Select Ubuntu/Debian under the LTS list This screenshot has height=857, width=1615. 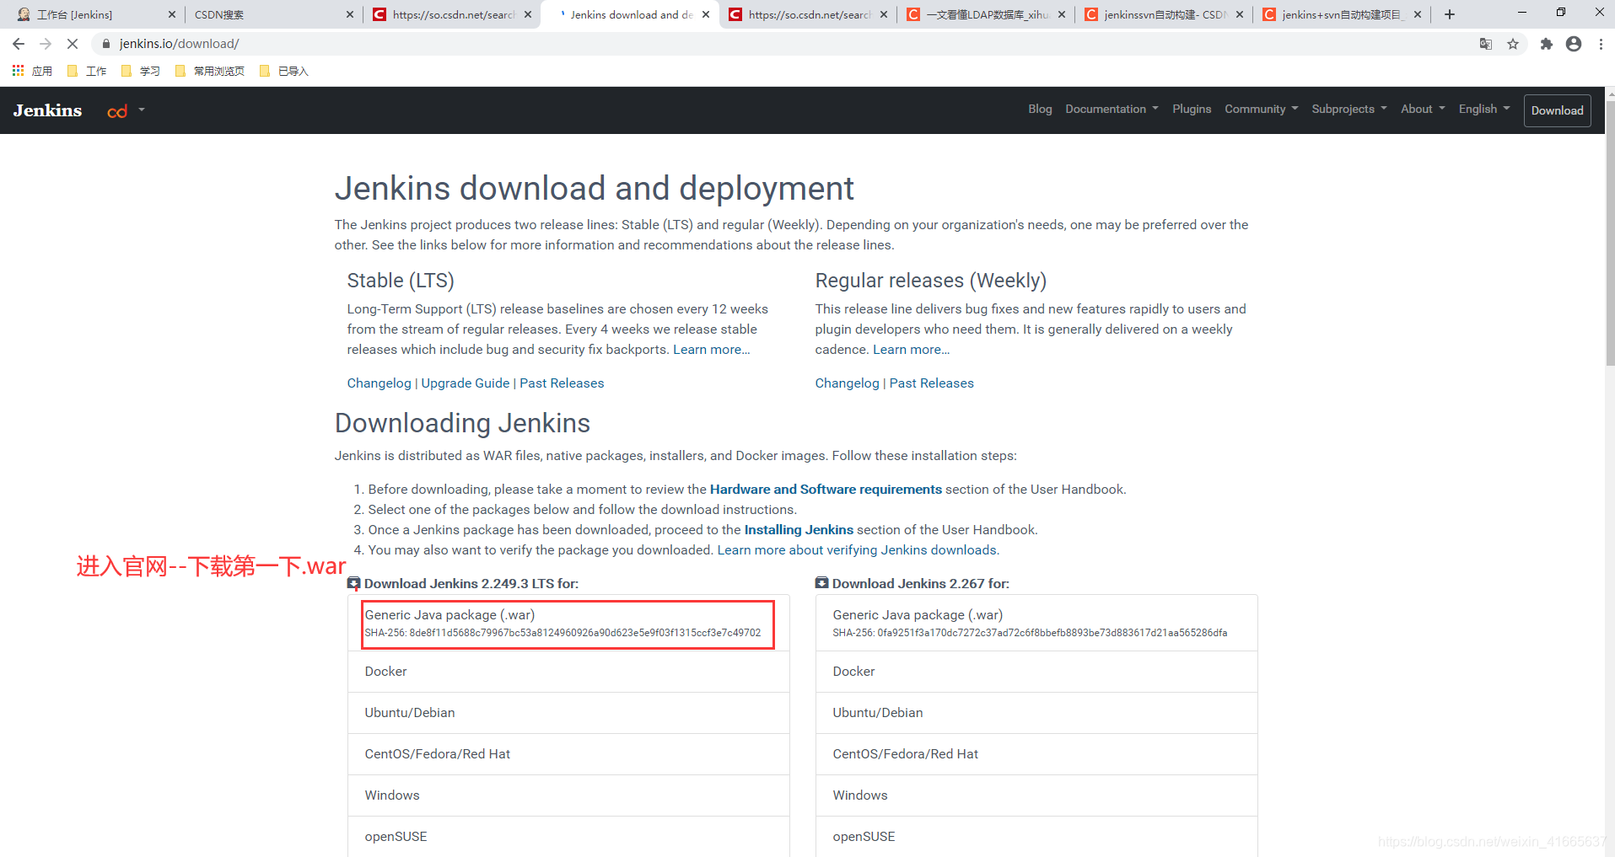568,713
